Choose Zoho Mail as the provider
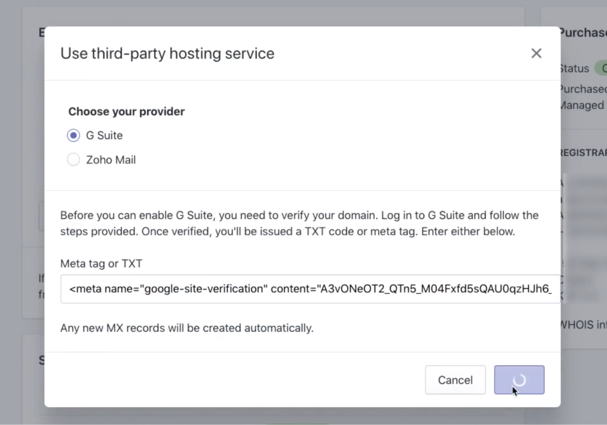The image size is (607, 425). coord(73,159)
